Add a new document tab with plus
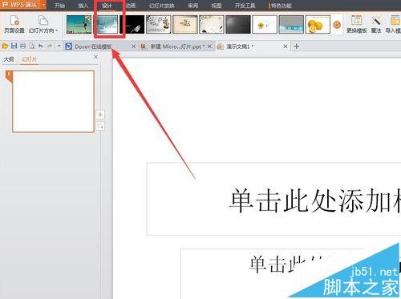Screen dimensions: 401x299 point(296,46)
